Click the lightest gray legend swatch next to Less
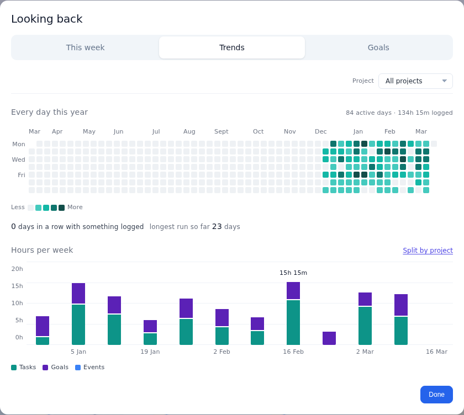 pos(30,208)
